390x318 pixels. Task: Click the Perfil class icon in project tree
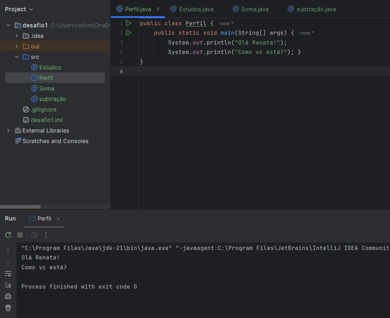[x=34, y=78]
